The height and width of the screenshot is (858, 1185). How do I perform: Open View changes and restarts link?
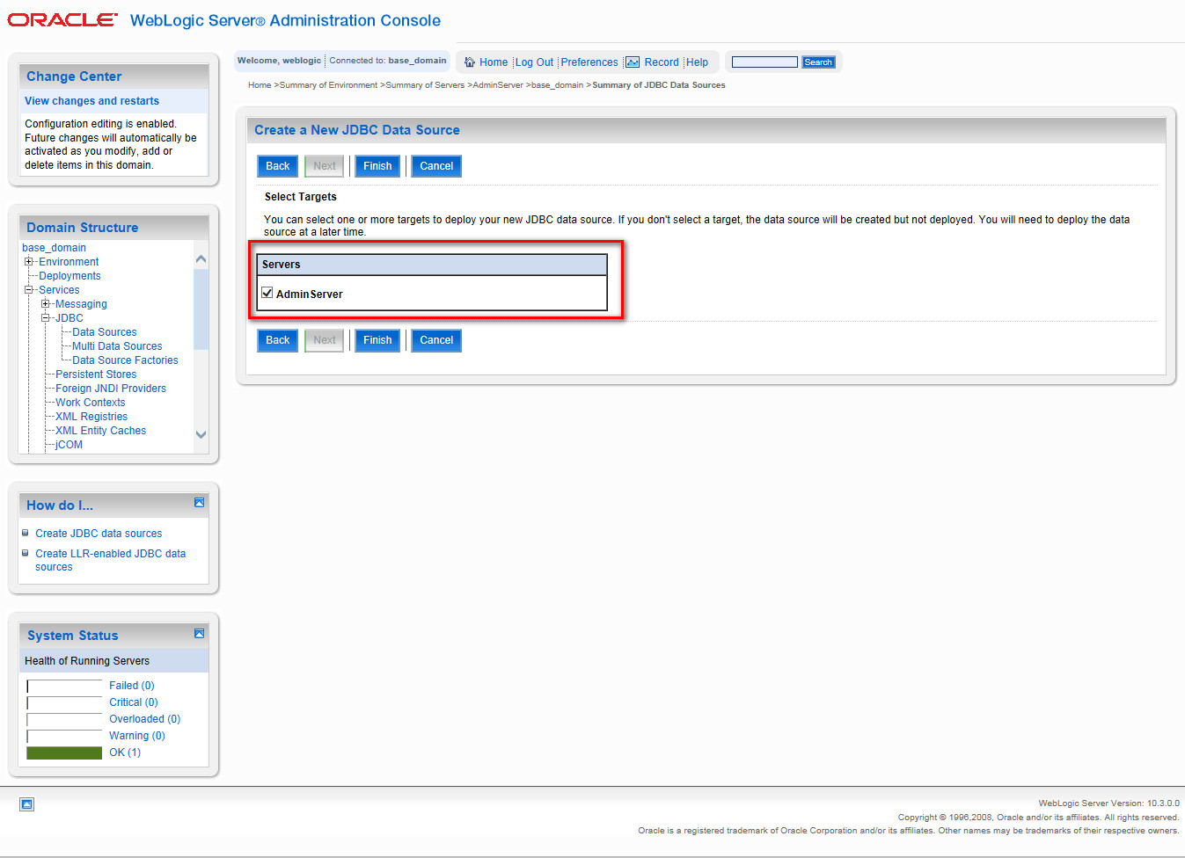(x=92, y=101)
